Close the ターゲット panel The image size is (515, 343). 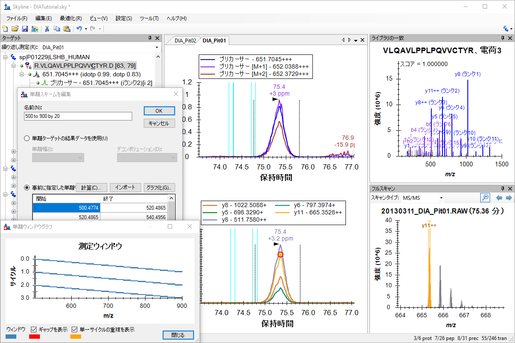click(157, 38)
